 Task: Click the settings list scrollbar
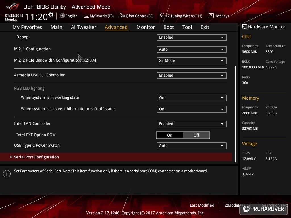236,114
